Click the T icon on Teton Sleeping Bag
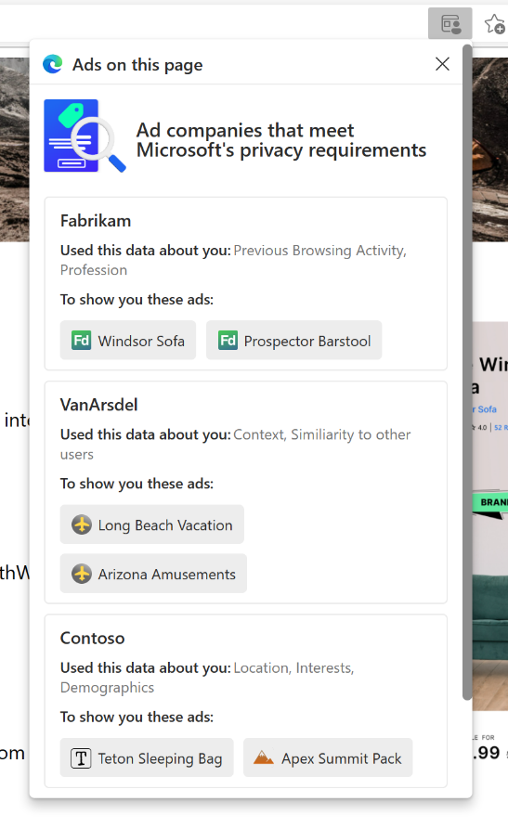508x828 pixels. (x=81, y=758)
